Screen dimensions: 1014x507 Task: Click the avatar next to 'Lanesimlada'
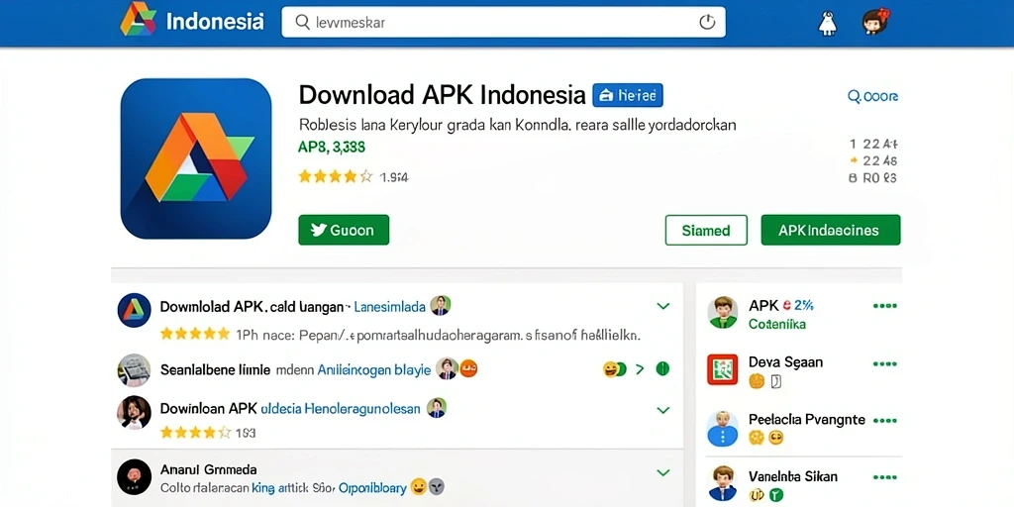pos(441,305)
